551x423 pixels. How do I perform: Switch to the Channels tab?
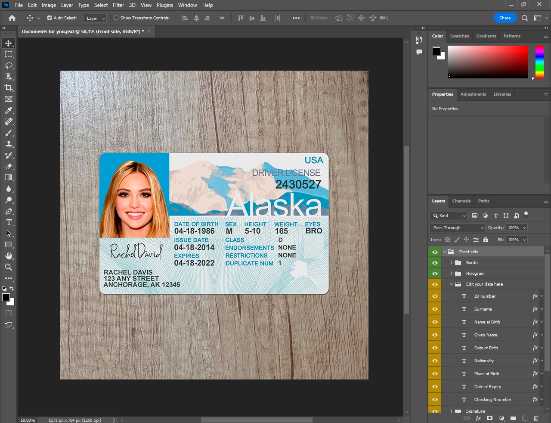[x=461, y=201]
